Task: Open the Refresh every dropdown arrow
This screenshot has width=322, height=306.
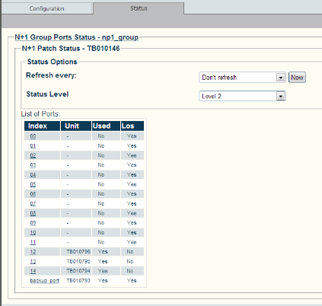Action: (x=281, y=78)
